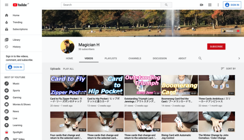This screenshot has width=244, height=140.
Task: Click Sign In at top right
Action: (x=232, y=5)
